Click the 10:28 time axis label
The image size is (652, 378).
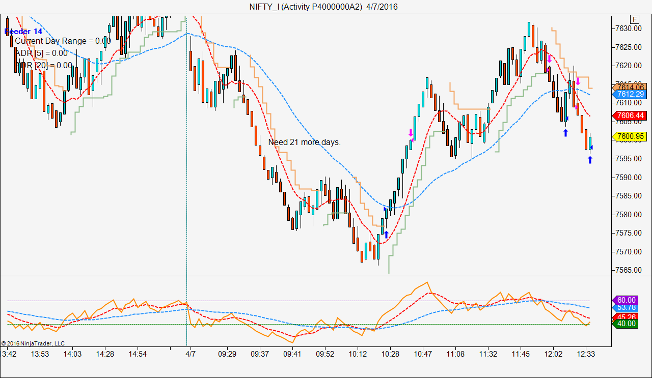click(390, 354)
